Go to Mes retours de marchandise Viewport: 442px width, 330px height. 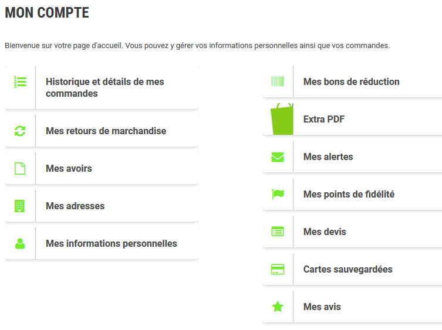(106, 131)
